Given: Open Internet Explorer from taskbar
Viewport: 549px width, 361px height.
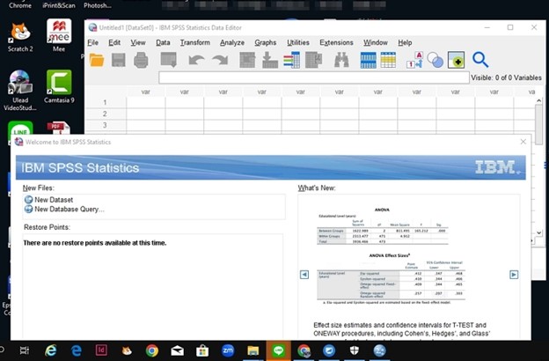Looking at the screenshot, I should tap(51, 350).
